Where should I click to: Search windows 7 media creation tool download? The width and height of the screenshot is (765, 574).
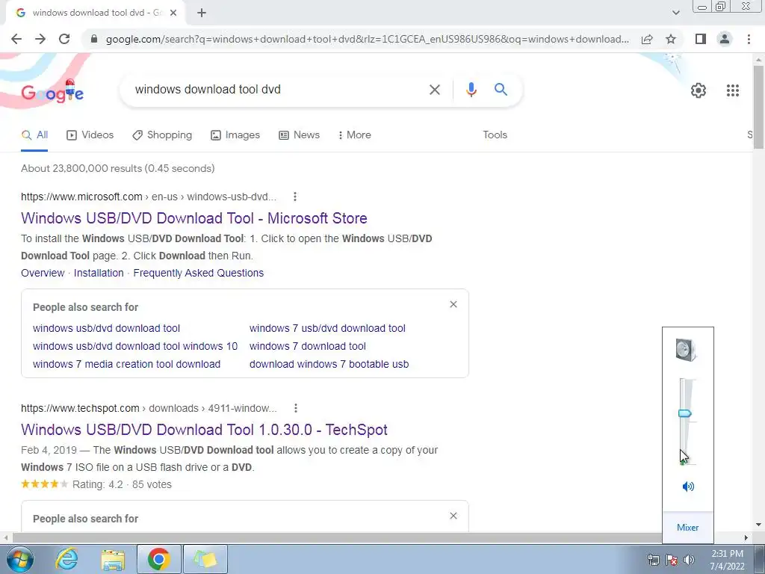(x=126, y=364)
